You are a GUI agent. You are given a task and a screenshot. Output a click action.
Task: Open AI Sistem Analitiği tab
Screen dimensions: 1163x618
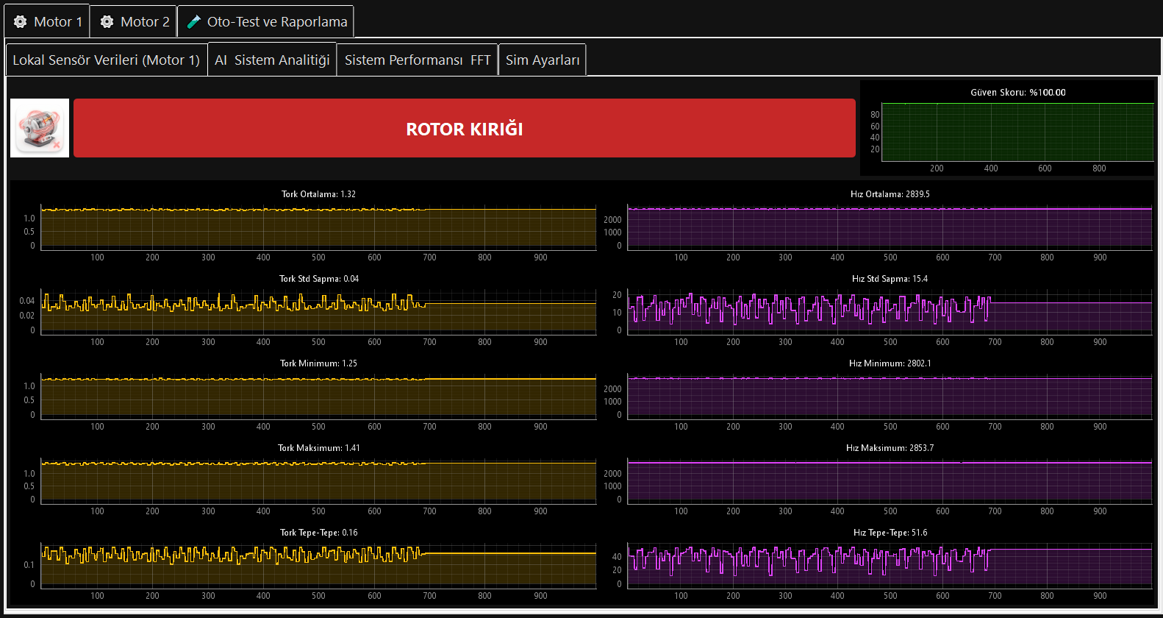[272, 60]
